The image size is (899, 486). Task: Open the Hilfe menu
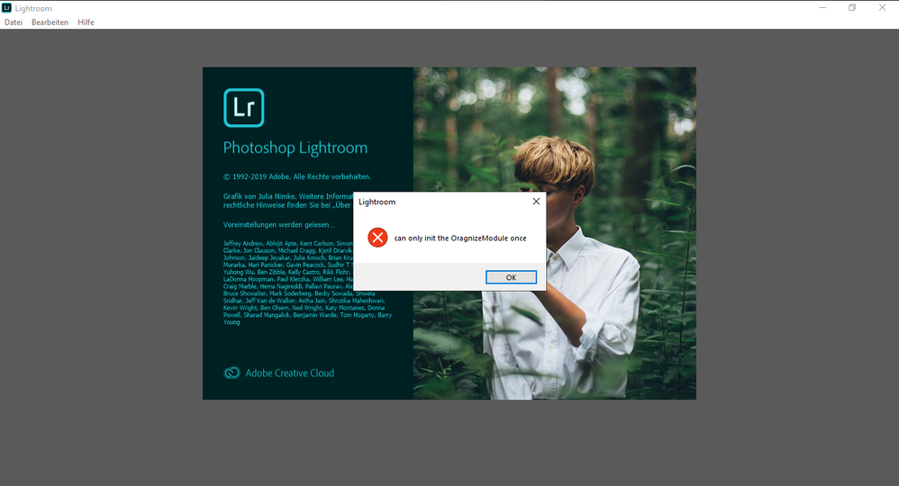point(86,22)
